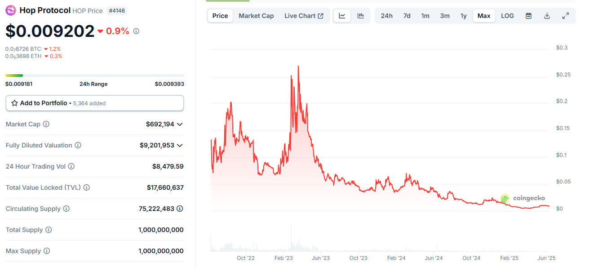Click the $0.25 y-axis label

click(562, 75)
